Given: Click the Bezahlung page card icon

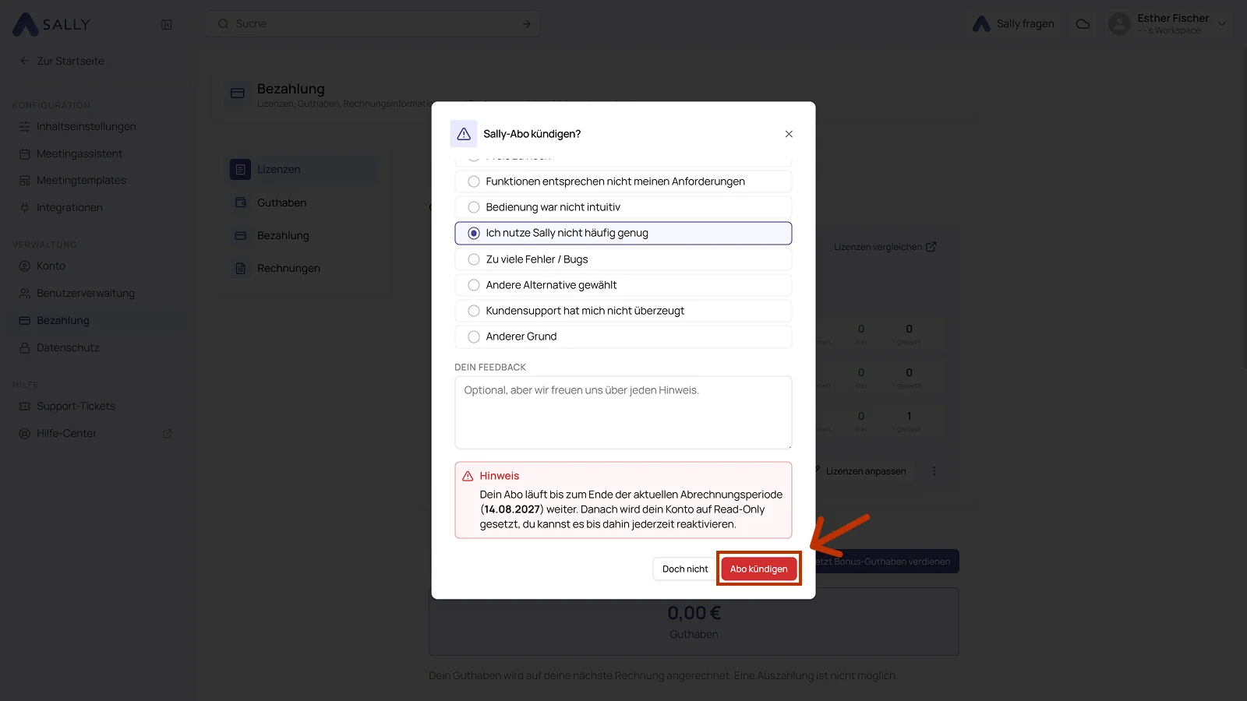Looking at the screenshot, I should tap(238, 93).
